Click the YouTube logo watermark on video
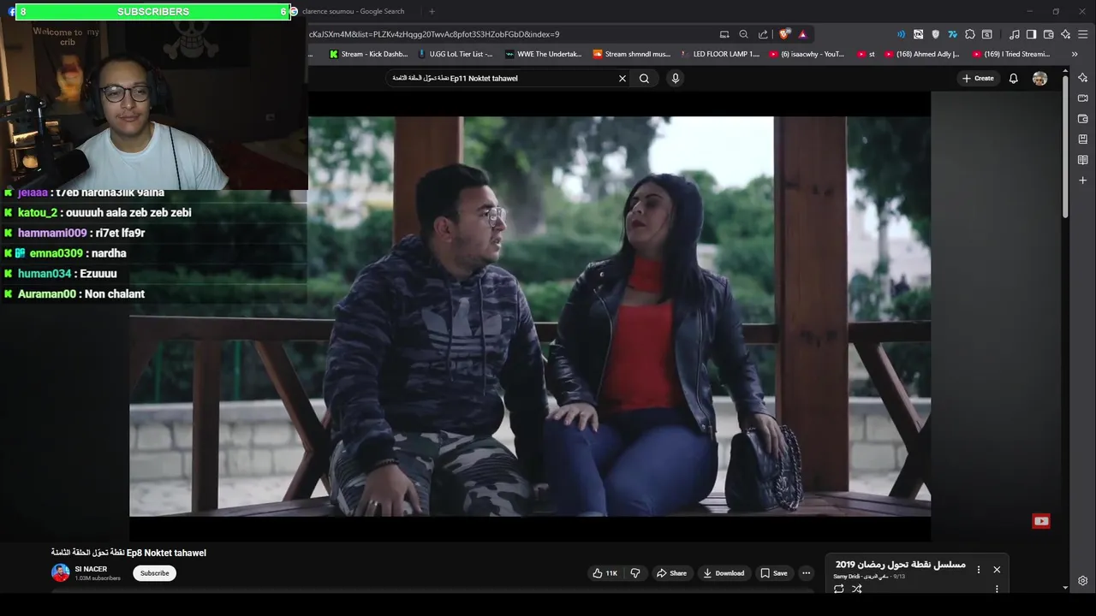 (x=1041, y=521)
